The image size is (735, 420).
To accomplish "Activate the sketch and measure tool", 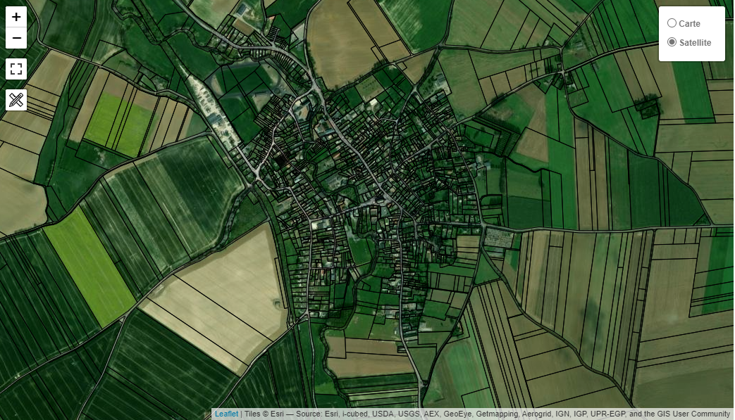I will tap(16, 99).
